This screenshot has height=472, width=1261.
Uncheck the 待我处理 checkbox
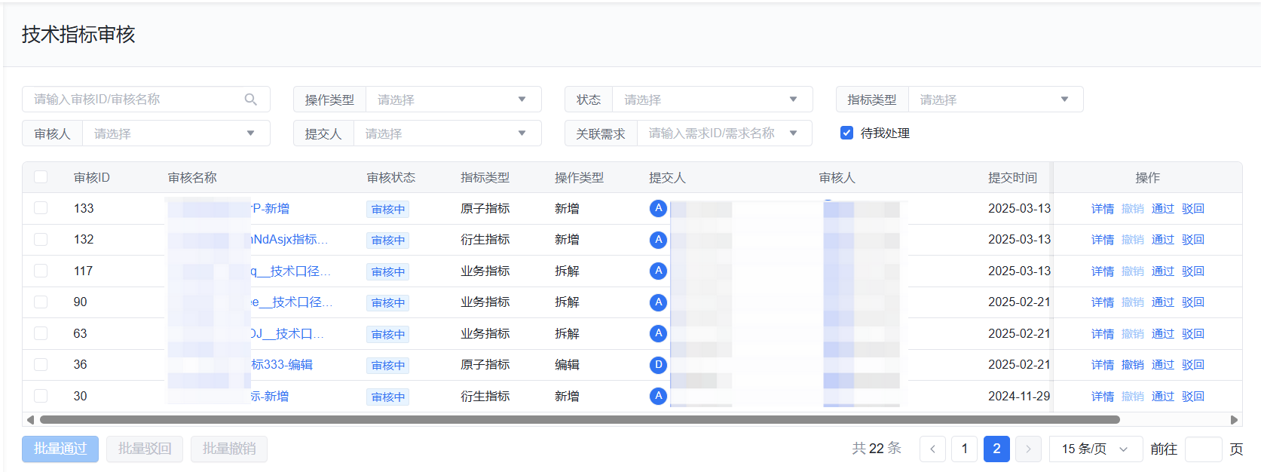pos(846,133)
